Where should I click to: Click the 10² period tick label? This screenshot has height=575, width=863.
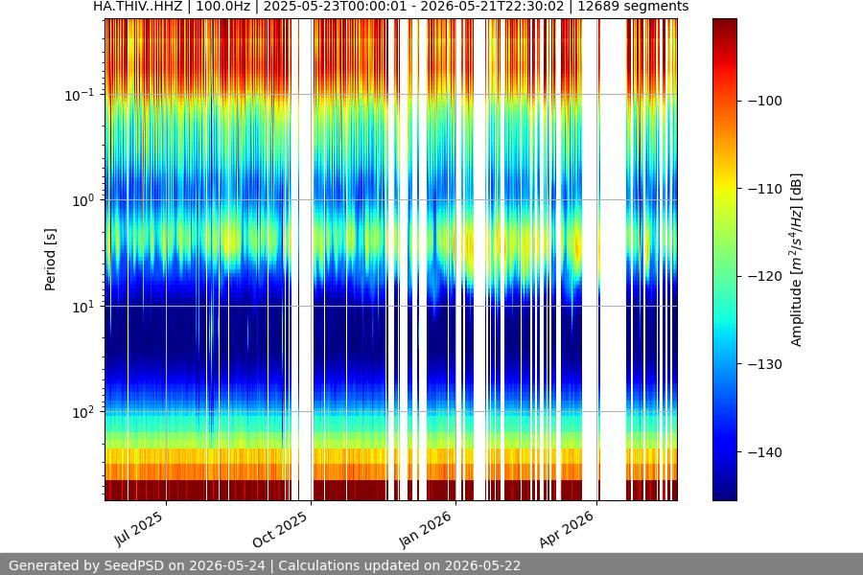pos(82,413)
